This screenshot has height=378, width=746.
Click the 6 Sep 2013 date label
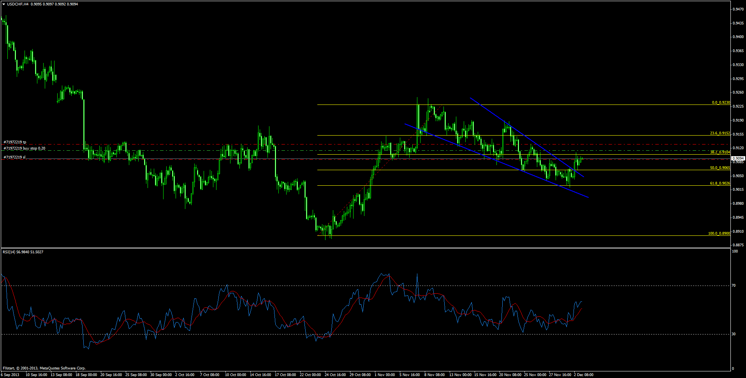point(10,375)
